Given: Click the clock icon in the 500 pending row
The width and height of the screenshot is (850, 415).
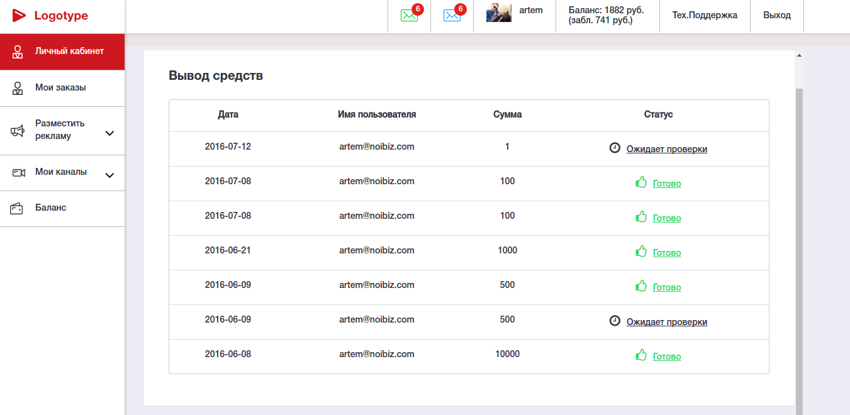Looking at the screenshot, I should click(615, 321).
